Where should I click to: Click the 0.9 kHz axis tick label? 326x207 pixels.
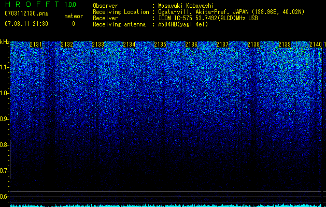(x=4, y=119)
